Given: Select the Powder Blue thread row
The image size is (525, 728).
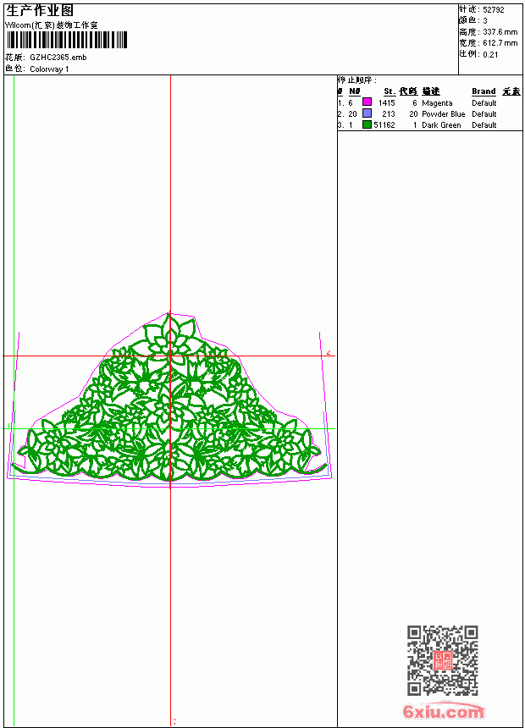Looking at the screenshot, I should [430, 113].
